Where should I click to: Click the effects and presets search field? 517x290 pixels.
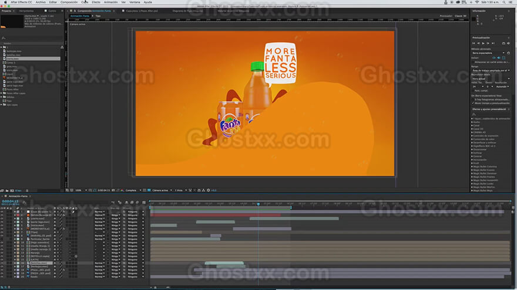(x=491, y=114)
